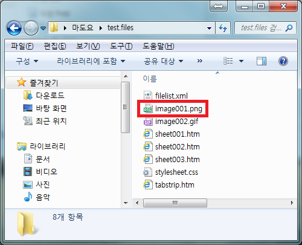
Task: Click the PNG icon of image001.png
Action: [148, 108]
